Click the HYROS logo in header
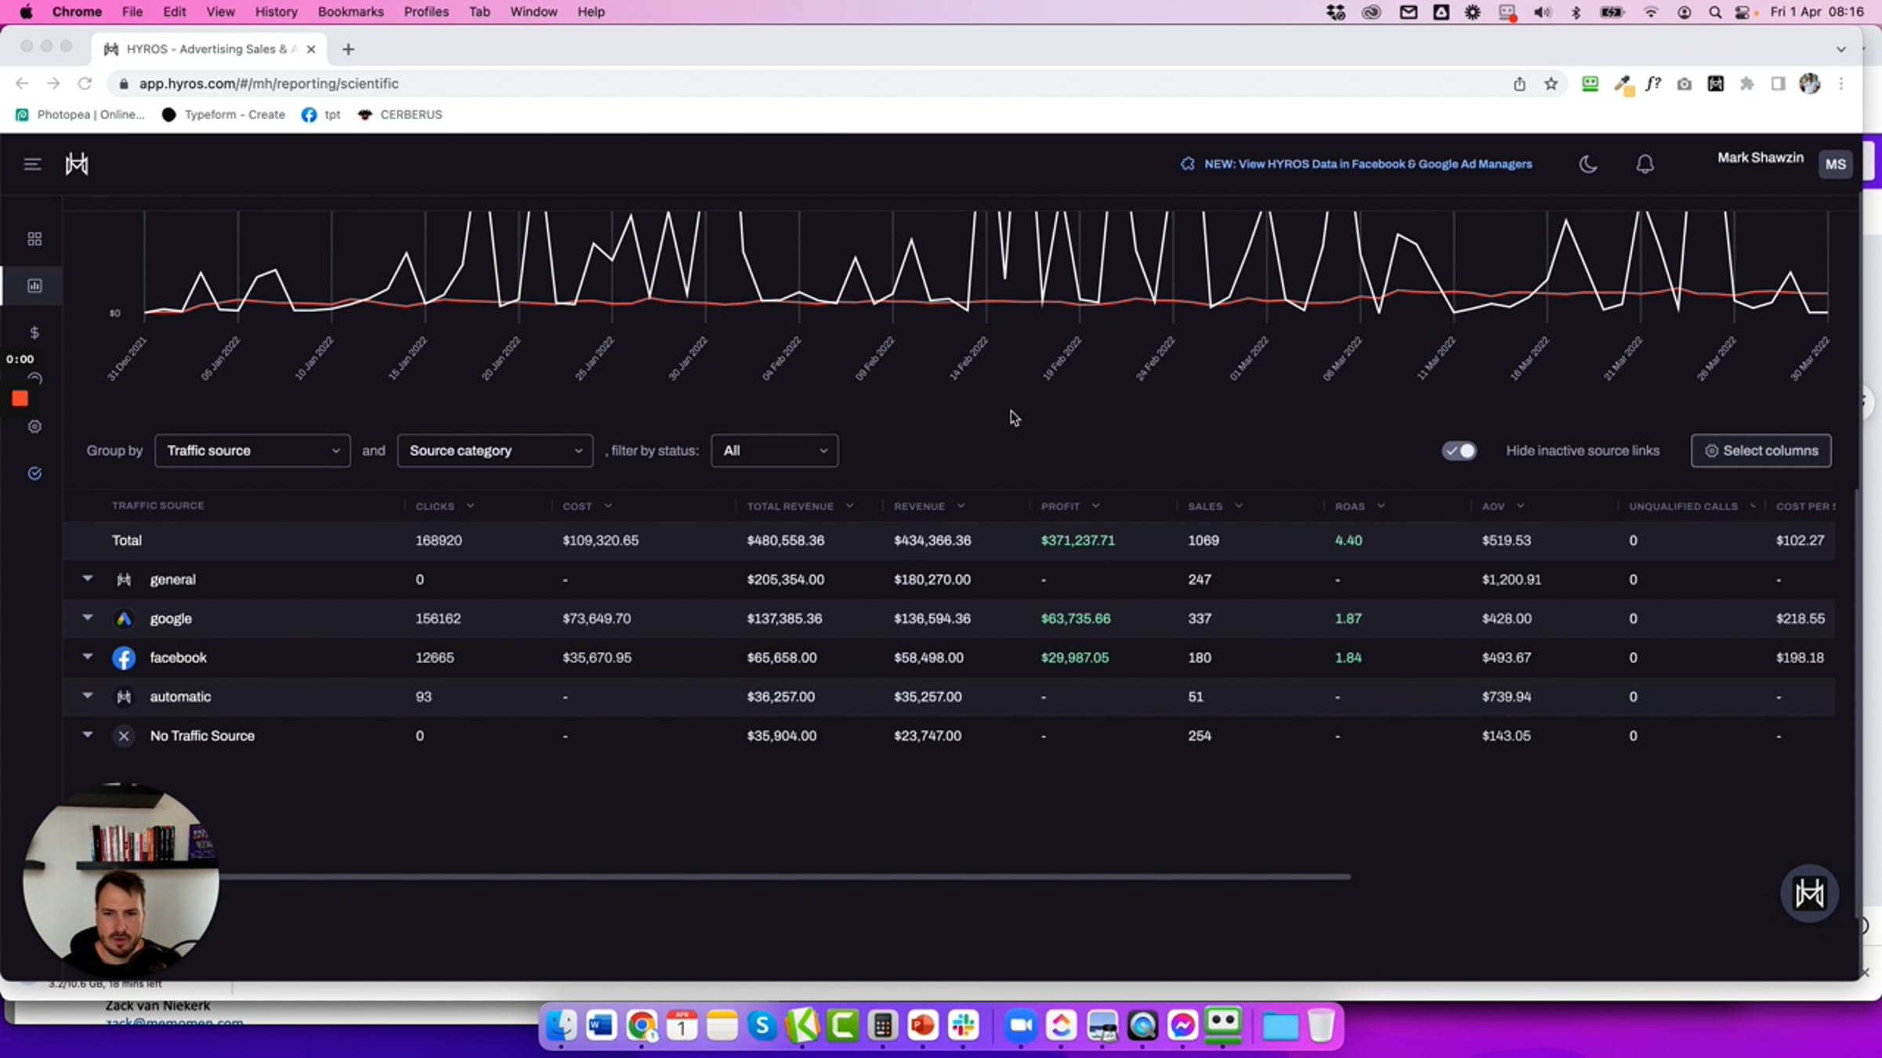Screen dimensions: 1882x1058 click(x=77, y=164)
